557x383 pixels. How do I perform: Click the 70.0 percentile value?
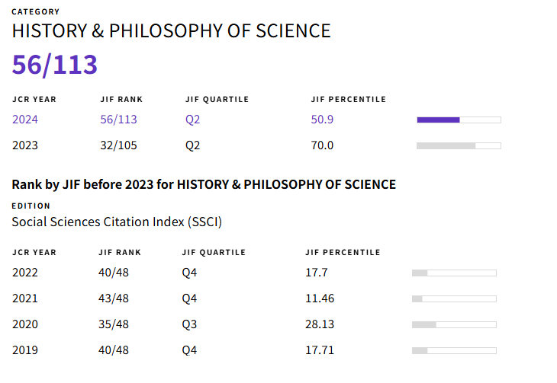(323, 145)
